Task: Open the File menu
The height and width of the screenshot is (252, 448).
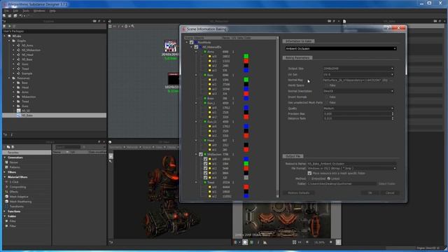Action: point(6,11)
